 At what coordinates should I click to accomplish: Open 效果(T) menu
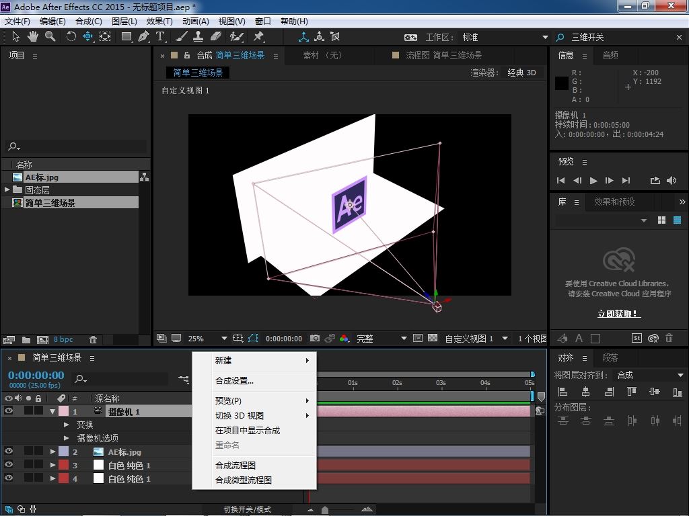tap(159, 21)
